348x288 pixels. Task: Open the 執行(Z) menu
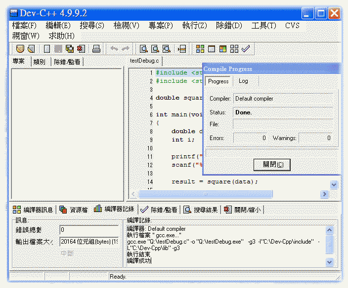[x=194, y=26]
